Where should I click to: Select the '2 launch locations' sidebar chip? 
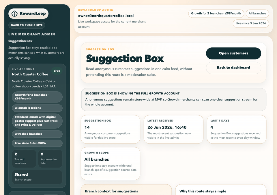tap(37, 108)
